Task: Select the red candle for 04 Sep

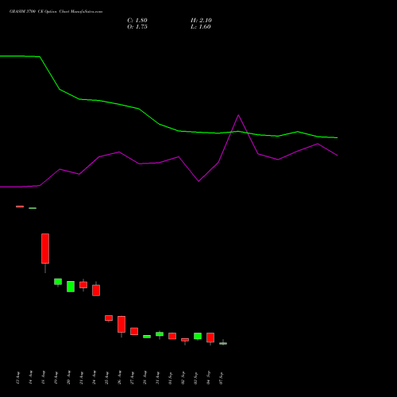Action: (x=210, y=337)
